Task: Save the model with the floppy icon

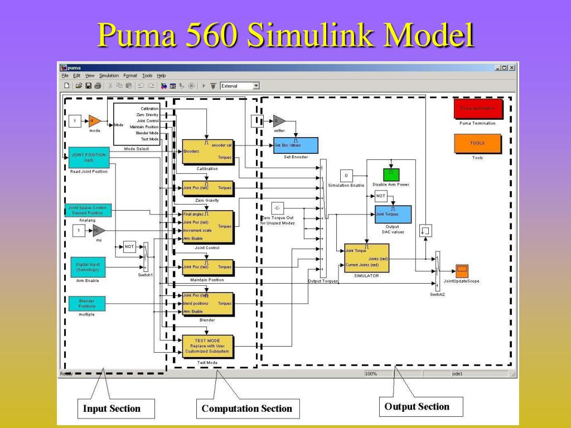Action: (88, 86)
